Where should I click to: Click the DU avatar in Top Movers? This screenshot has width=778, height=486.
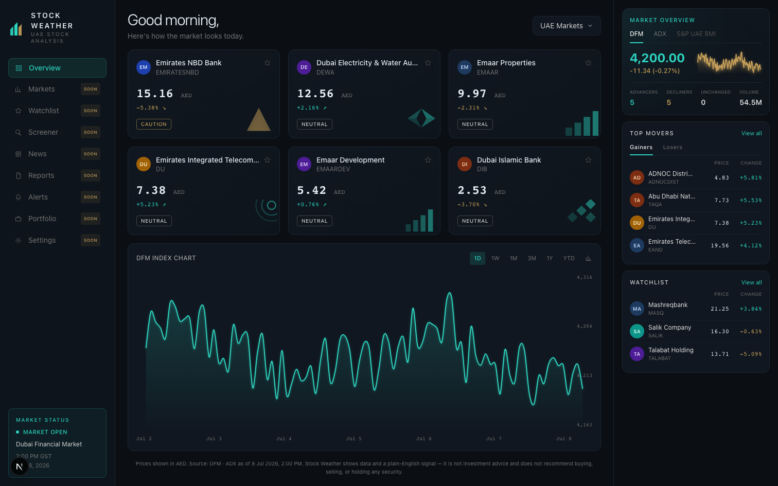coord(637,223)
